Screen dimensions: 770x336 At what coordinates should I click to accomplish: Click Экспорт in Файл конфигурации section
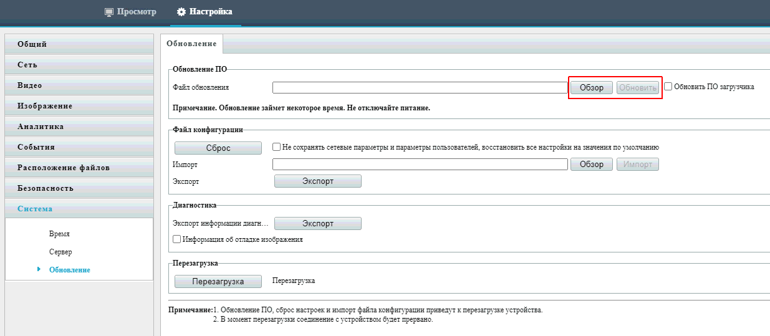click(x=318, y=181)
